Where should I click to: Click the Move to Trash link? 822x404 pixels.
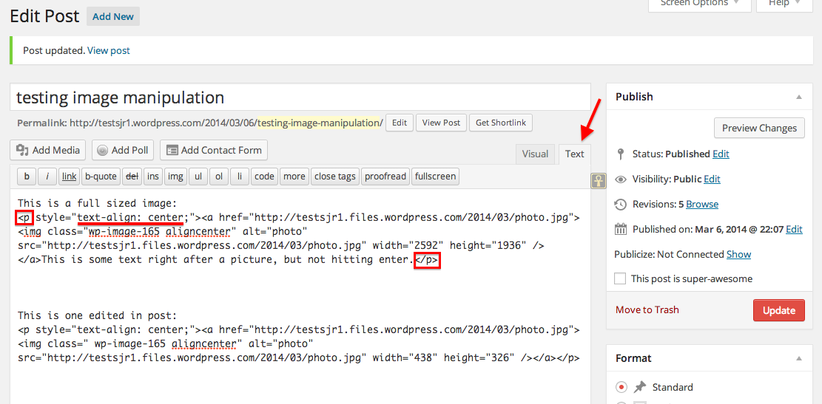647,309
